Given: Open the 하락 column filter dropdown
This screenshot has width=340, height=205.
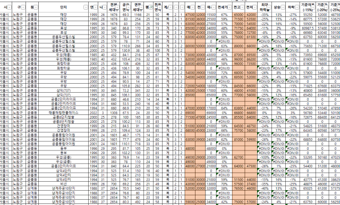Looking at the screenshot, I should point(296,7).
